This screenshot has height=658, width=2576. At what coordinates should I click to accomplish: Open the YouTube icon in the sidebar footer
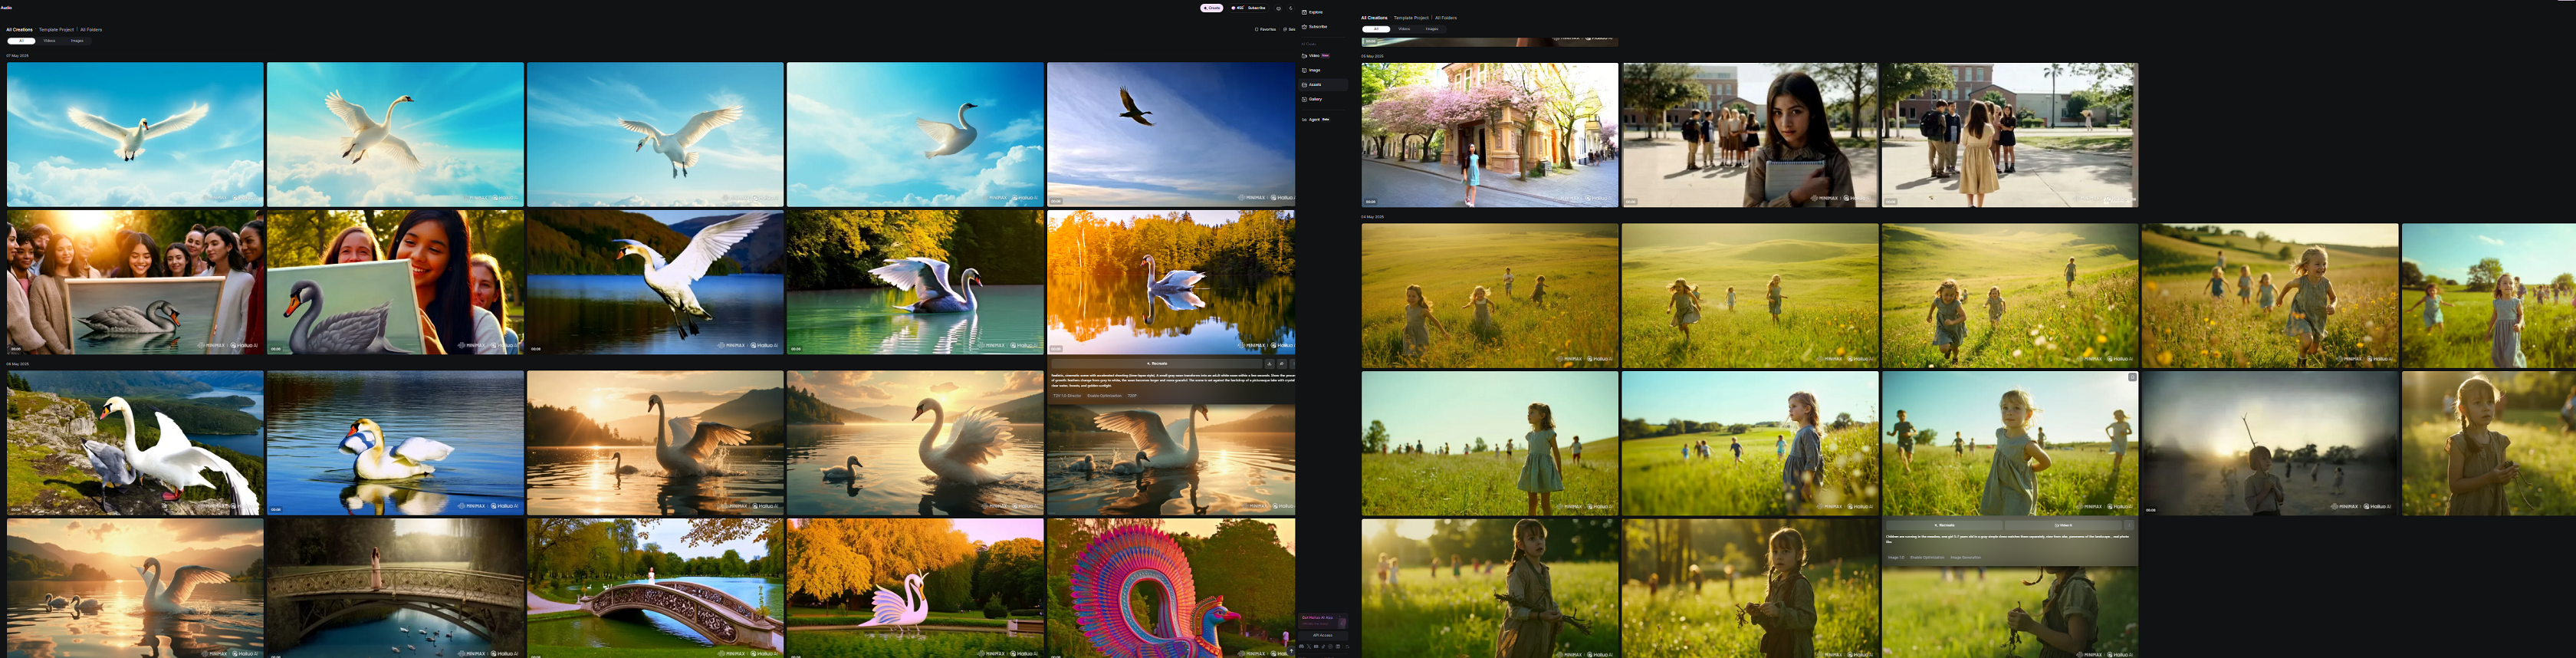pyautogui.click(x=1317, y=647)
